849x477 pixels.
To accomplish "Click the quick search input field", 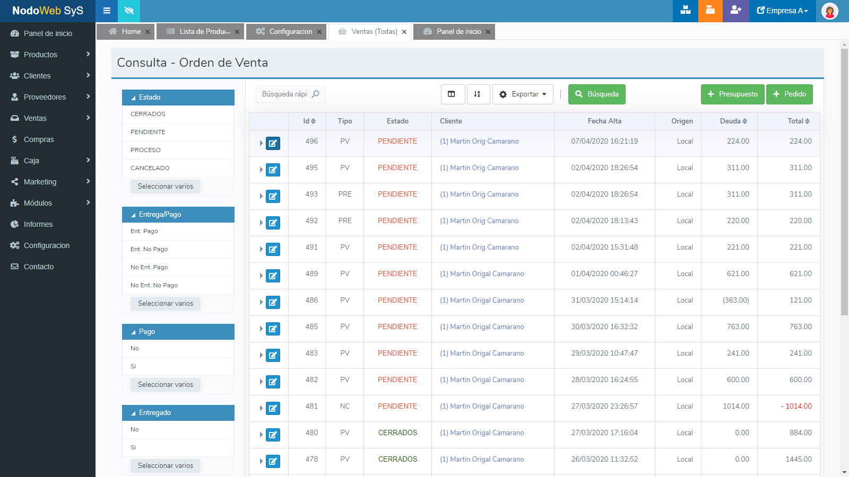I will [x=285, y=94].
